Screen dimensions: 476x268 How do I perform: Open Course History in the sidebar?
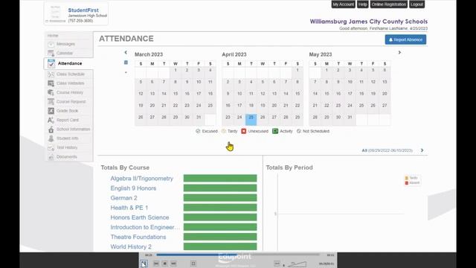70,92
